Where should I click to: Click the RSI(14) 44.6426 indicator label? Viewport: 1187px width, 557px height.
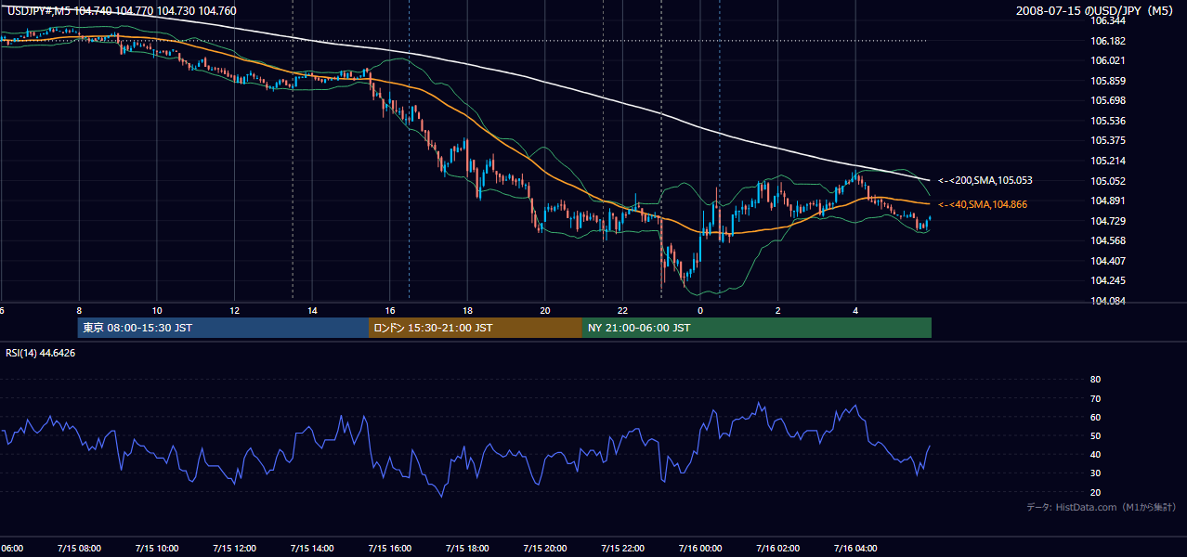point(41,353)
